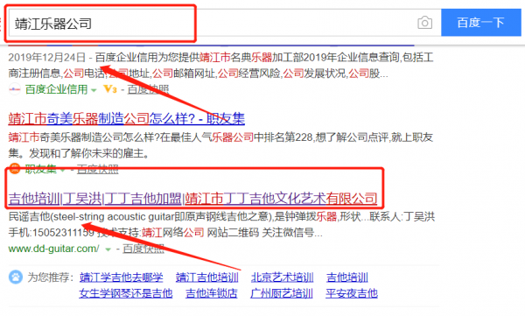Open 百度快照 link after dd-guitar URL

click(x=143, y=249)
